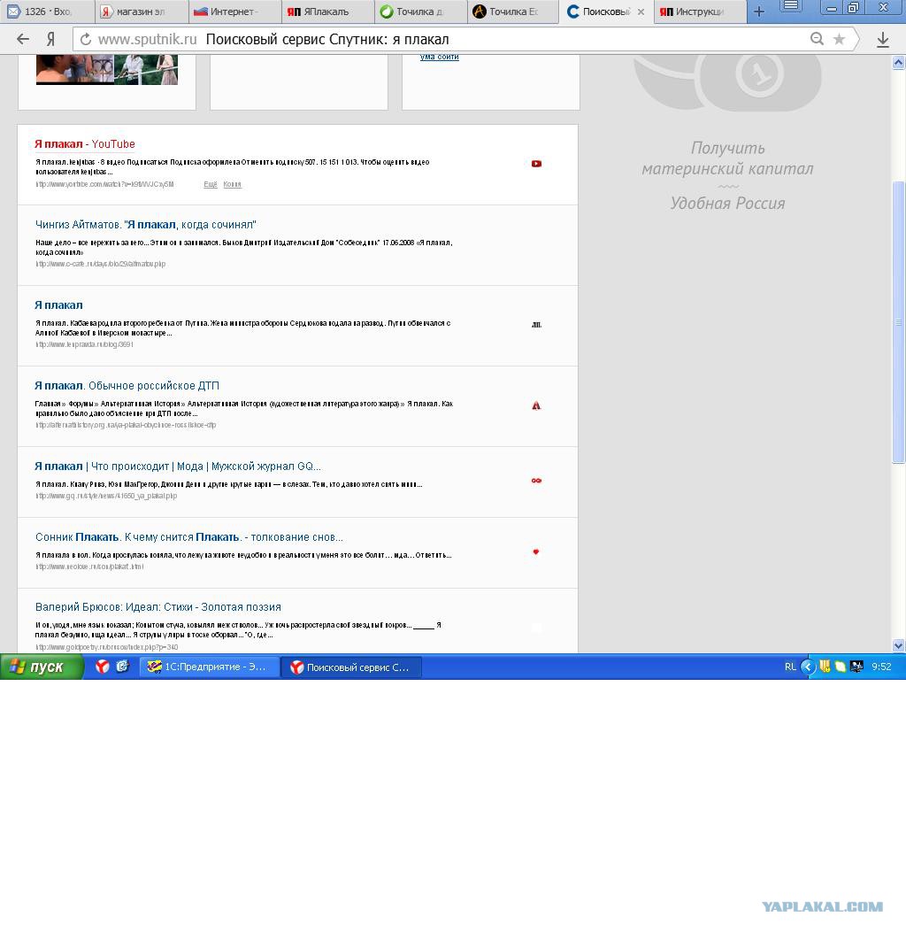
Task: Go back with the browser back arrow
Action: (23, 39)
